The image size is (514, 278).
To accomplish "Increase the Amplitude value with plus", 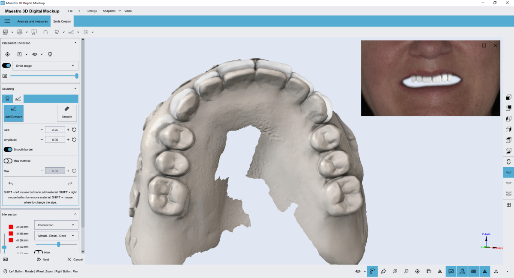I will (x=68, y=139).
